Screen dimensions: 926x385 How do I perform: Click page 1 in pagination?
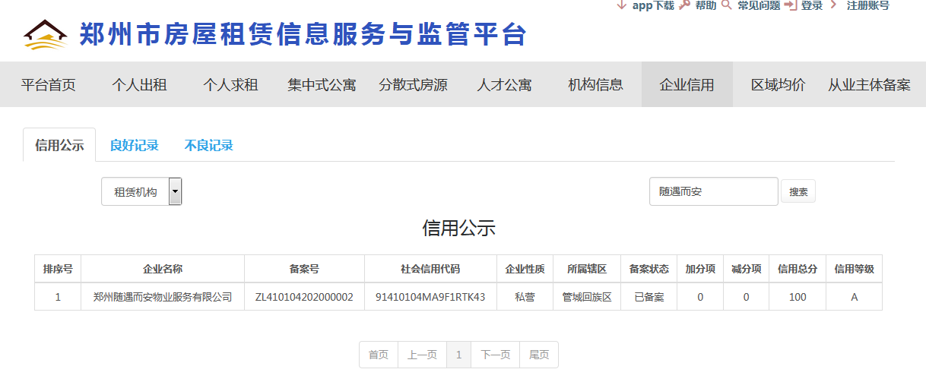point(459,355)
